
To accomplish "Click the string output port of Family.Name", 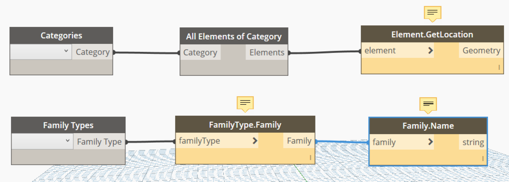I will pos(473,142).
